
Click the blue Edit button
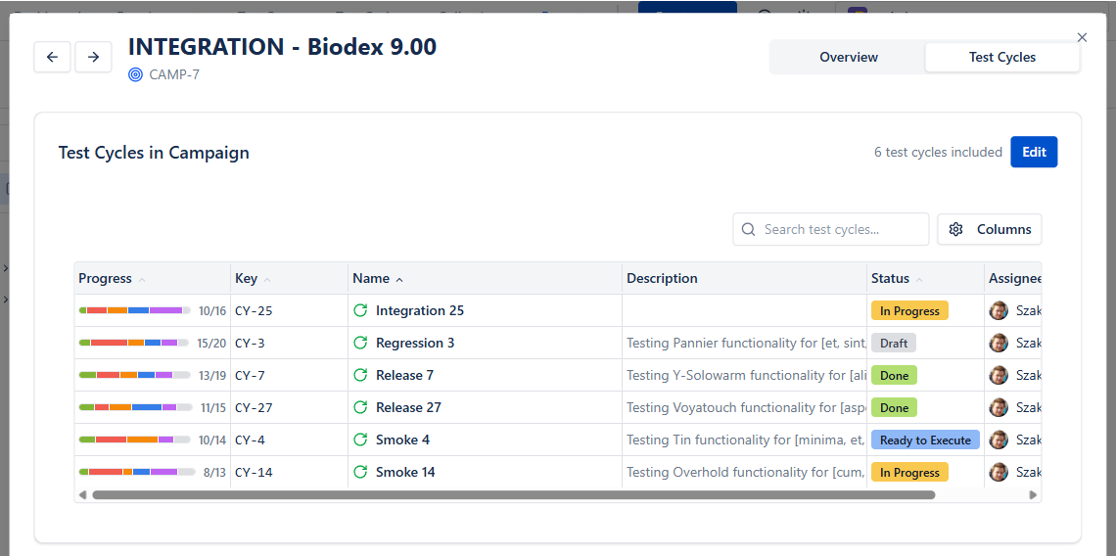1034,152
